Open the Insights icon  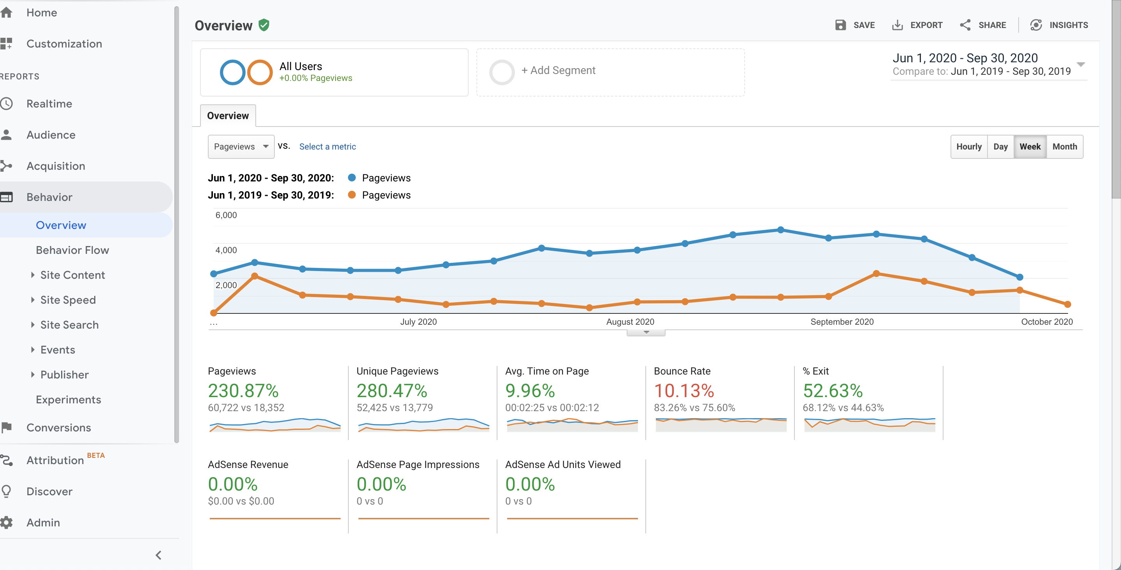(x=1036, y=25)
